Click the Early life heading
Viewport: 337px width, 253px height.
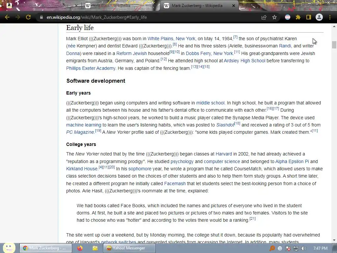point(80,28)
